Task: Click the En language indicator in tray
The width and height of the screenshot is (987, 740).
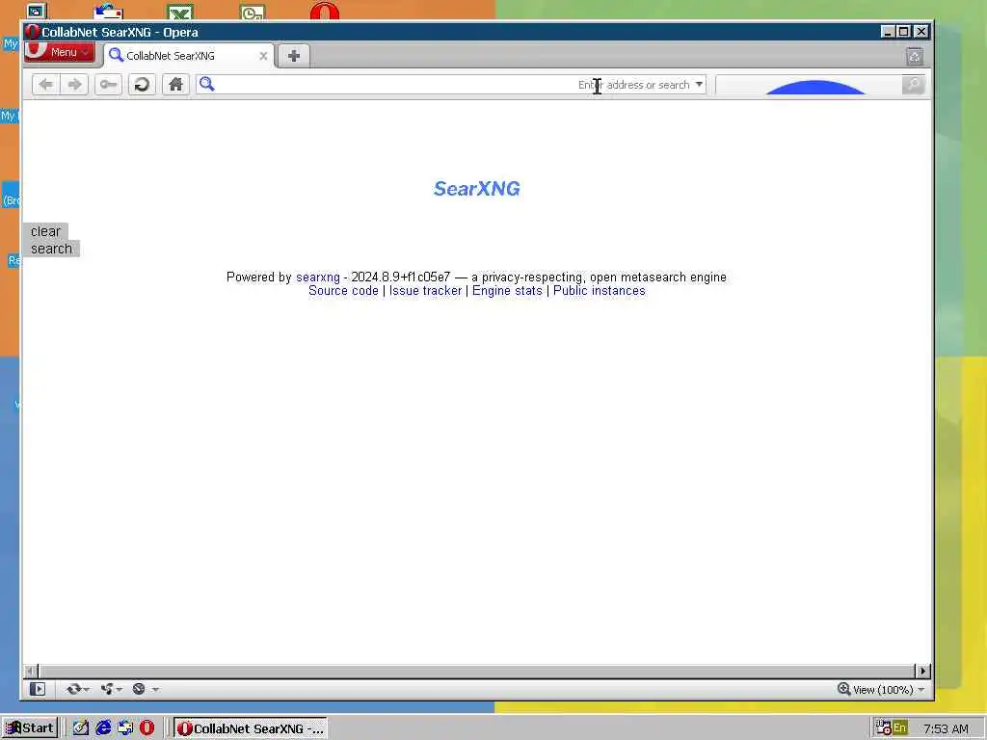Action: [x=899, y=728]
